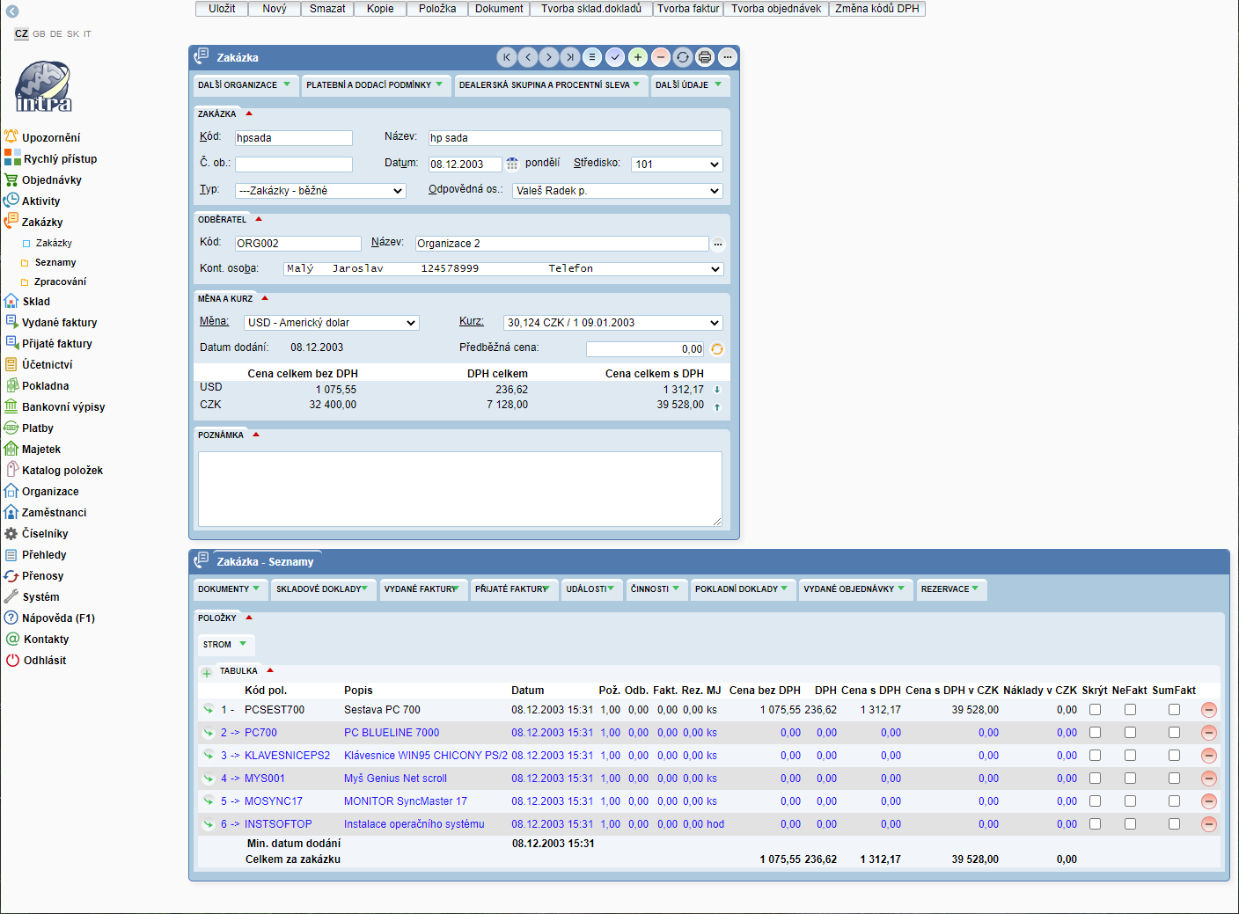Click the print icon in Zakázka header
This screenshot has height=914, width=1239.
pos(705,57)
